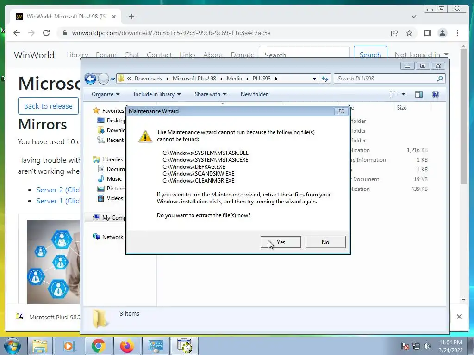474x355 pixels.
Task: Open the Donate nav link
Action: click(243, 55)
